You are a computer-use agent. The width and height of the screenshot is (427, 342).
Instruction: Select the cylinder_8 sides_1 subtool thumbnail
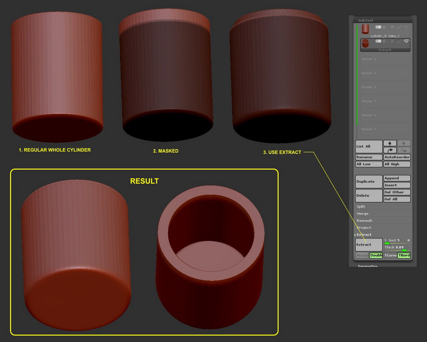point(365,28)
